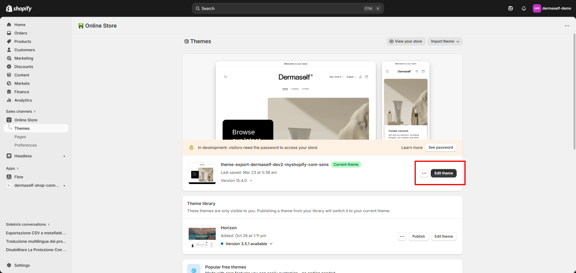Open Preferences under Online Store
This screenshot has height=273, width=576.
[25, 145]
